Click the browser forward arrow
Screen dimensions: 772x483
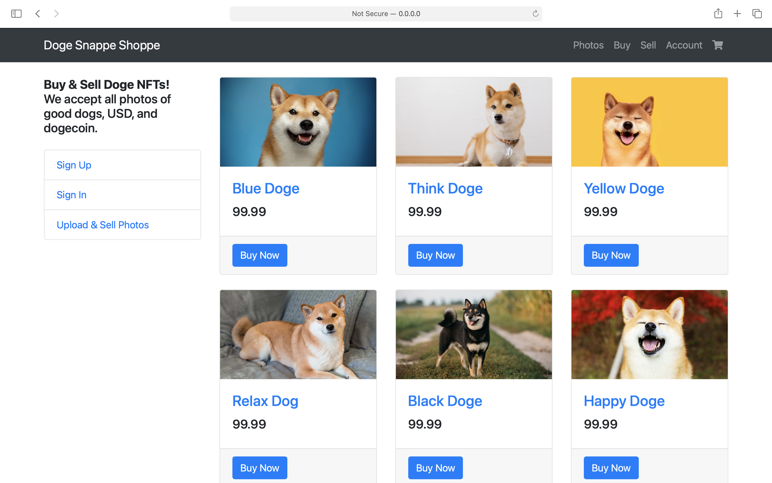click(57, 14)
